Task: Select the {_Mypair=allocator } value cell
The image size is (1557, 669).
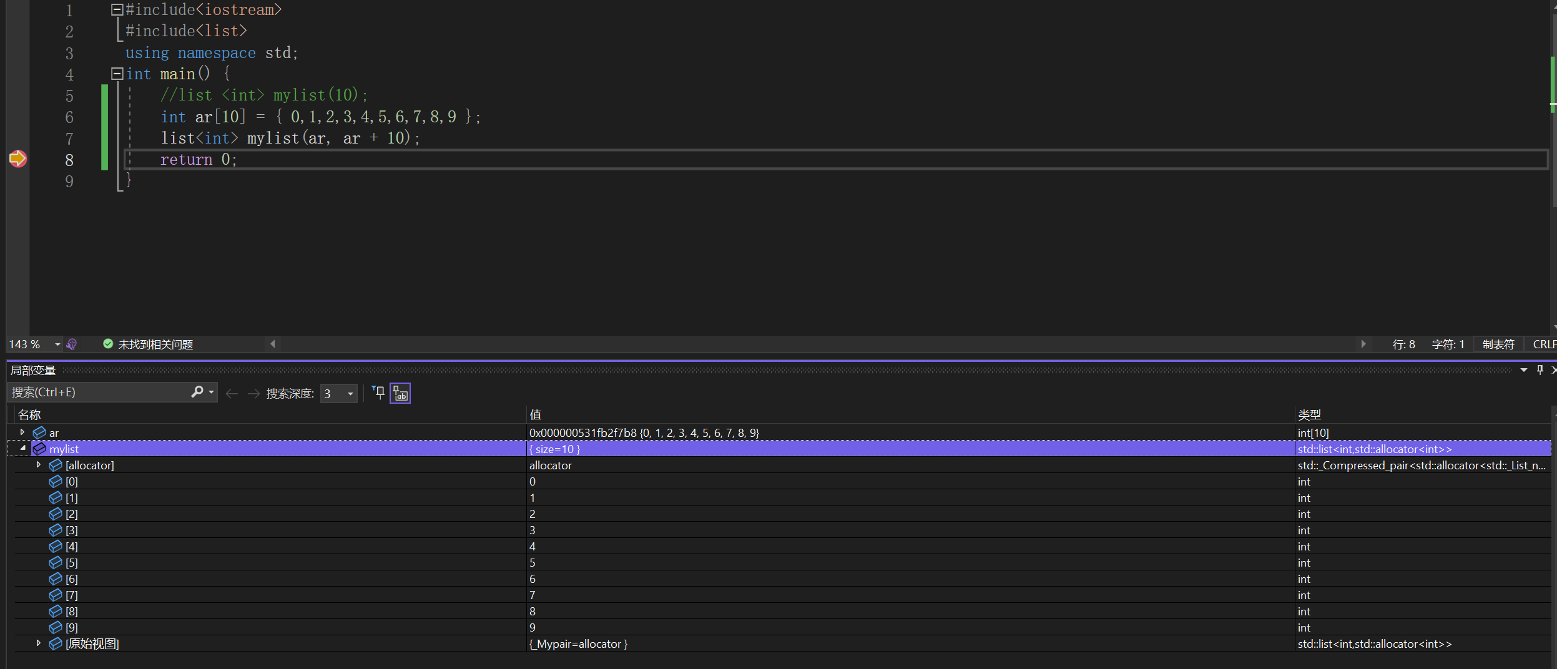Action: point(910,643)
